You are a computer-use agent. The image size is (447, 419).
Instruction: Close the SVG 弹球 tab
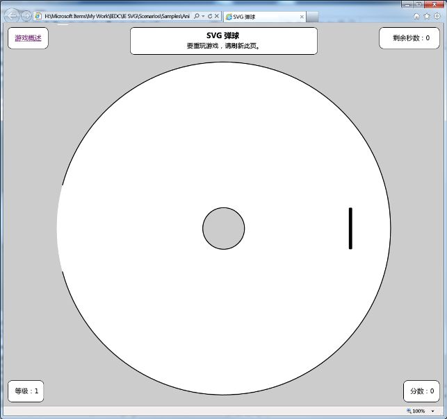pyautogui.click(x=302, y=17)
